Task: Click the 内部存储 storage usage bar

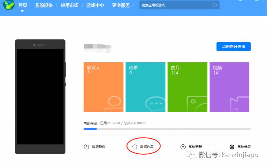Action: 167,129
